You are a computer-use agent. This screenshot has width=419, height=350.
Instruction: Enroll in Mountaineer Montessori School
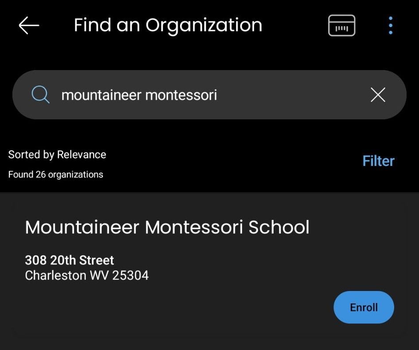click(x=364, y=307)
